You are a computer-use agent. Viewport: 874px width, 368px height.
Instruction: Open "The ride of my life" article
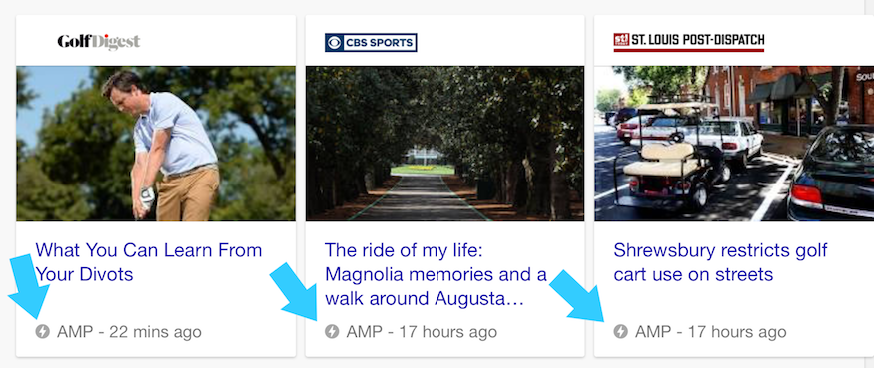(436, 274)
